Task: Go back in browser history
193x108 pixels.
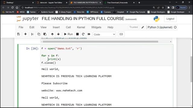Action: click(3, 7)
